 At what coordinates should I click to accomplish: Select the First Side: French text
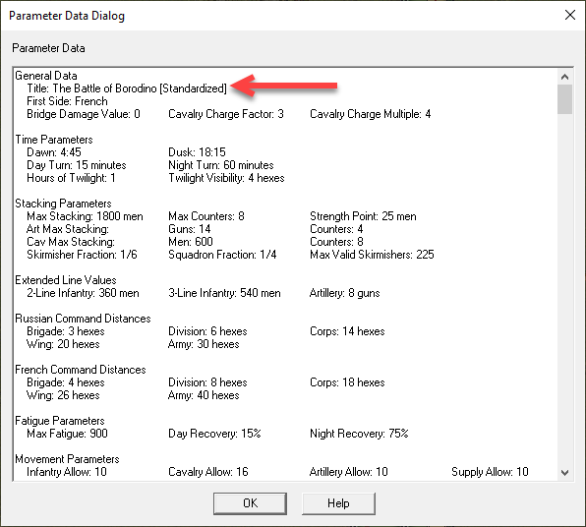(67, 101)
